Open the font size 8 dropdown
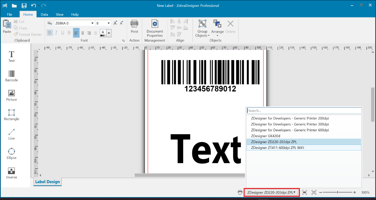The image size is (376, 200). 109,23
